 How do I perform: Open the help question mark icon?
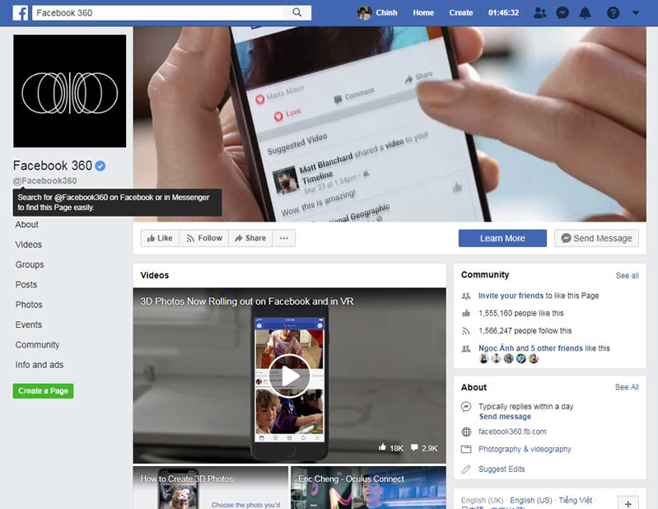click(x=613, y=13)
